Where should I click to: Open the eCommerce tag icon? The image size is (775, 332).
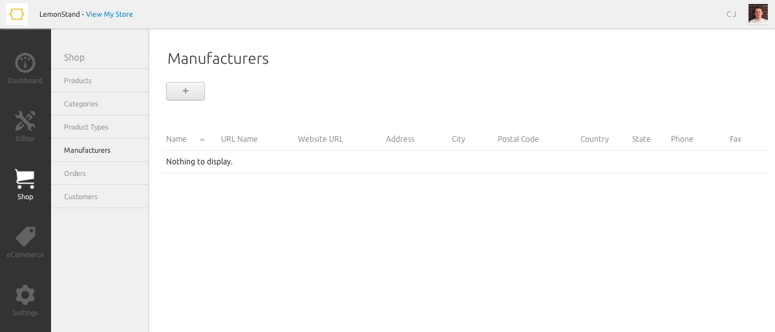(x=25, y=237)
